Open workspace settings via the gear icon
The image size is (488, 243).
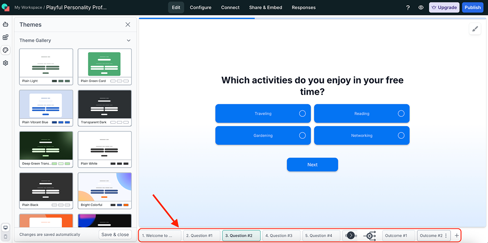pos(5,63)
